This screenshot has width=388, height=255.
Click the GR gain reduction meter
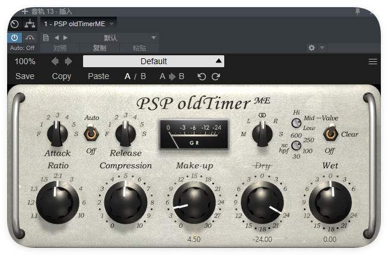(x=194, y=134)
